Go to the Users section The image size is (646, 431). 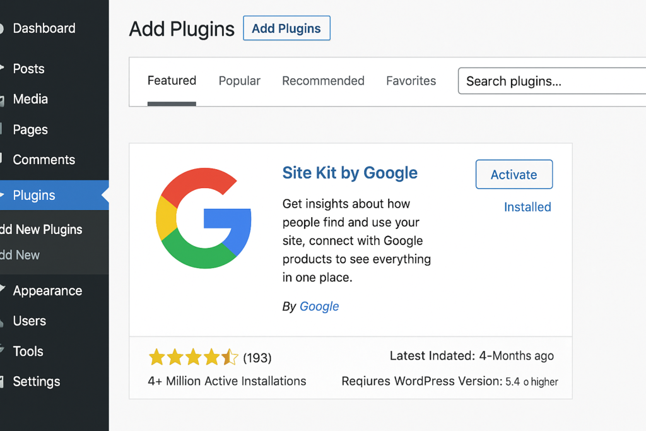[29, 321]
